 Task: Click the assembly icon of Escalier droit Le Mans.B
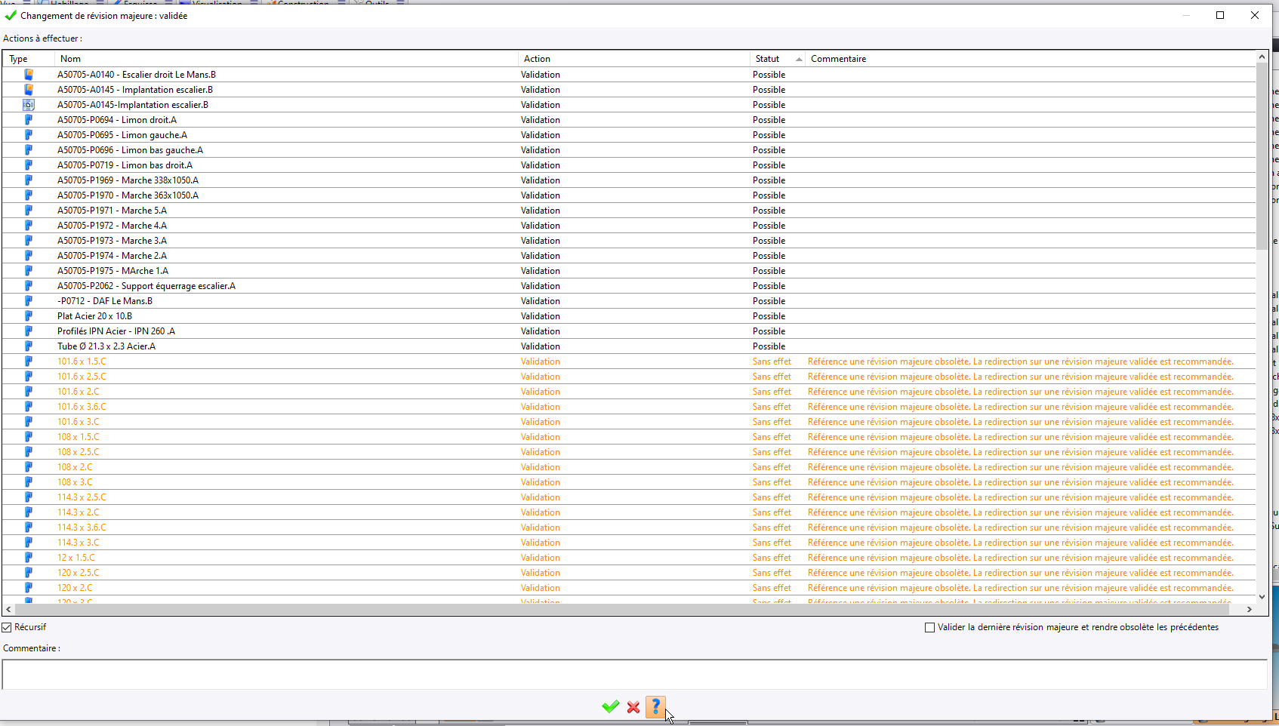(29, 75)
